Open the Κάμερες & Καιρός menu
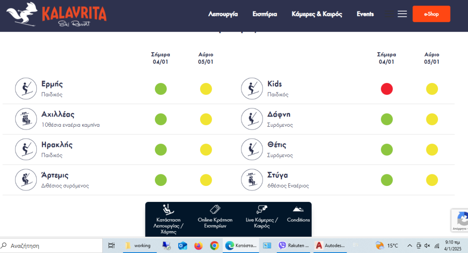The width and height of the screenshot is (468, 253). click(x=317, y=14)
